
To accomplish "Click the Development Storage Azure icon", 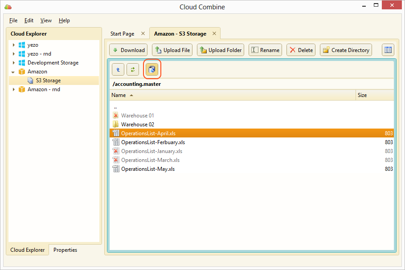I will tap(22, 63).
